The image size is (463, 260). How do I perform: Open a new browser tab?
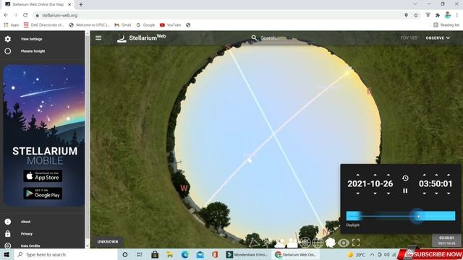click(80, 4)
